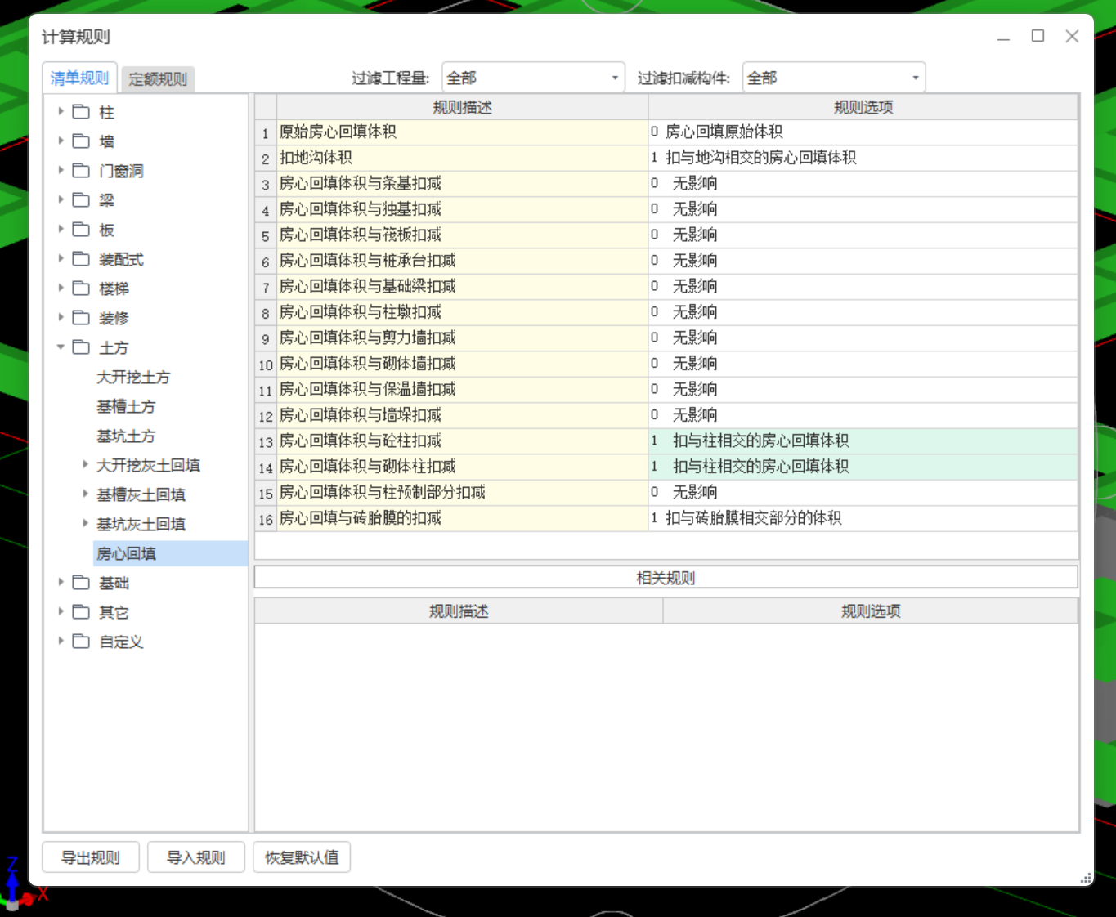This screenshot has width=1116, height=917.
Task: Open the 过滤扣减构件 dropdown
Action: [834, 78]
